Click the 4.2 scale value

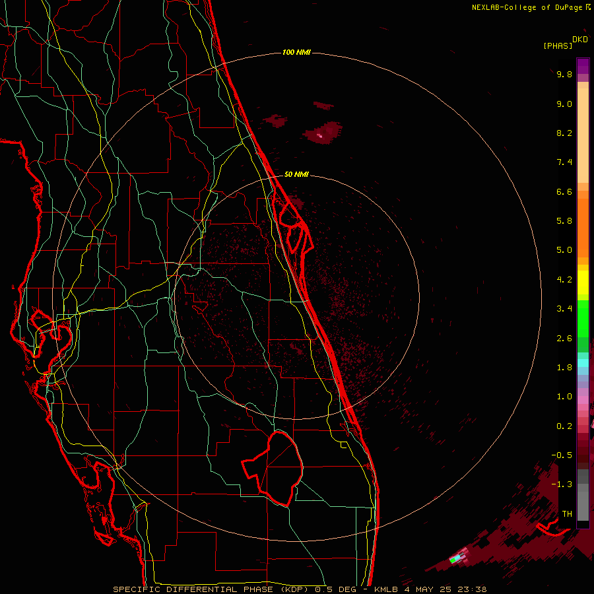tap(564, 280)
